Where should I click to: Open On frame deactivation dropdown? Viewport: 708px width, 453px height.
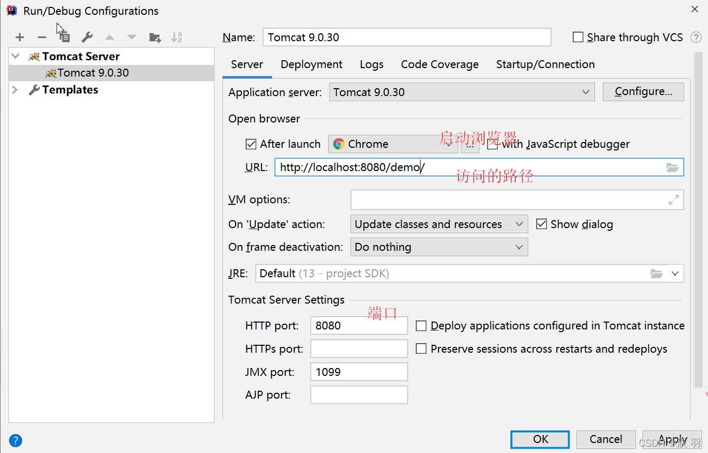(x=439, y=247)
